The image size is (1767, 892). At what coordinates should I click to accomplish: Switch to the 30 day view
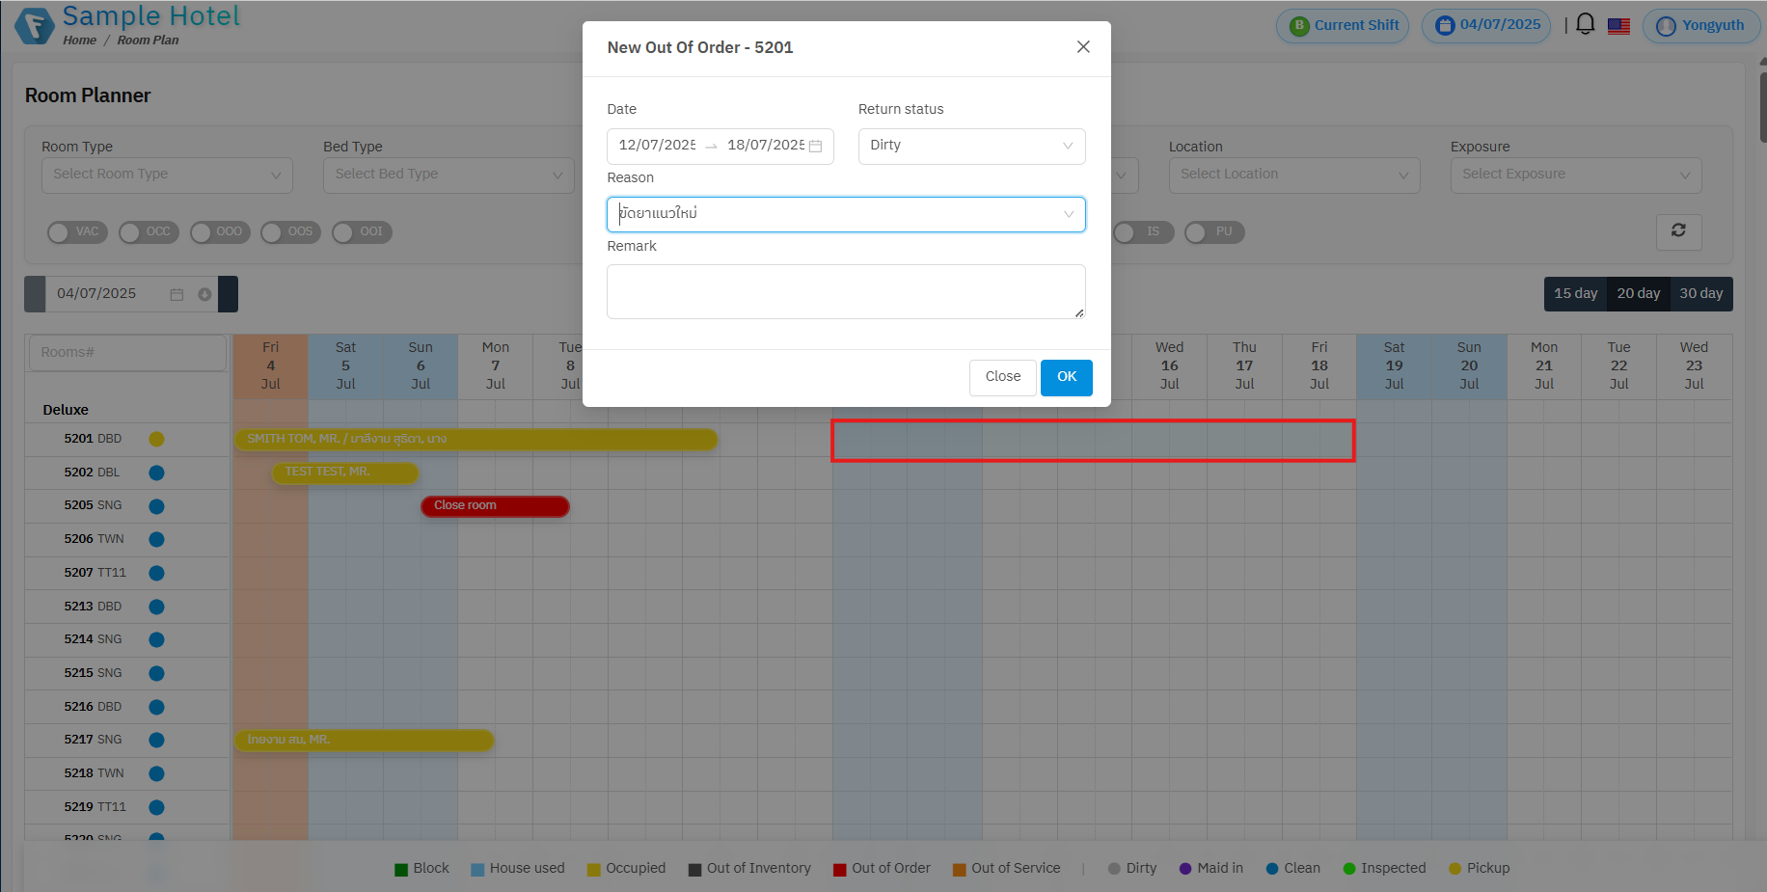tap(1700, 294)
